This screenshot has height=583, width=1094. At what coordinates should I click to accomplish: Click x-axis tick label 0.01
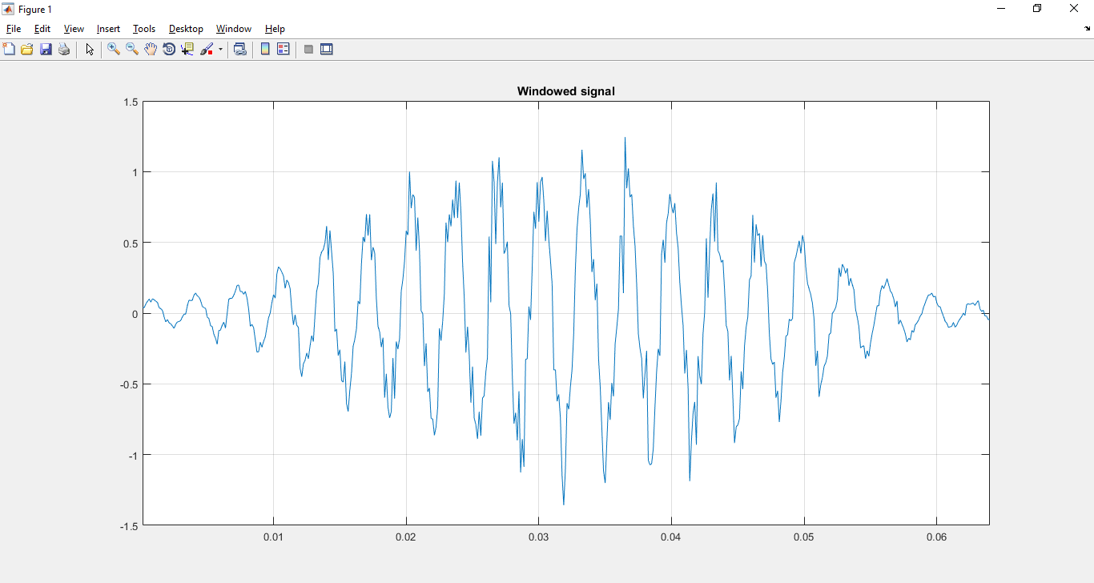click(x=274, y=537)
